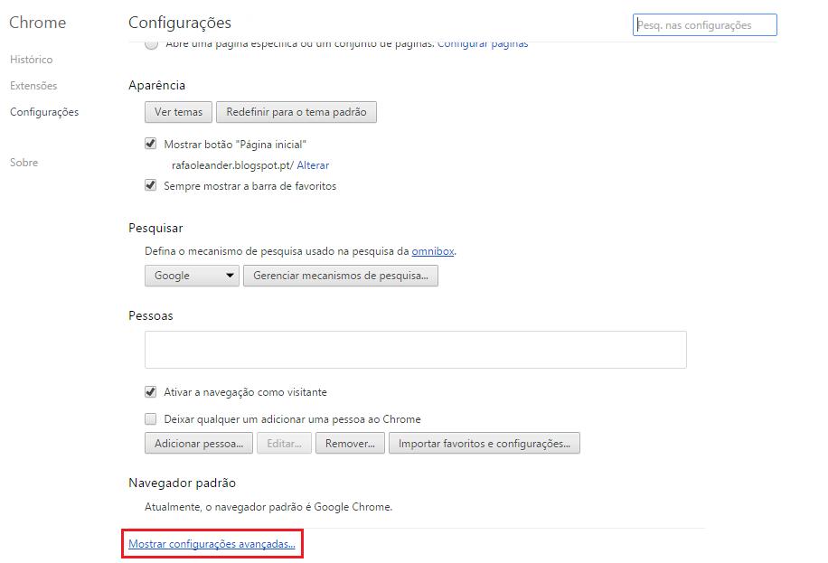Focus the settings search field
The width and height of the screenshot is (828, 563).
[704, 25]
